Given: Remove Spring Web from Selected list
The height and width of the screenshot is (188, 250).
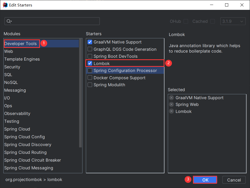Looking at the screenshot, I should click(x=171, y=104).
